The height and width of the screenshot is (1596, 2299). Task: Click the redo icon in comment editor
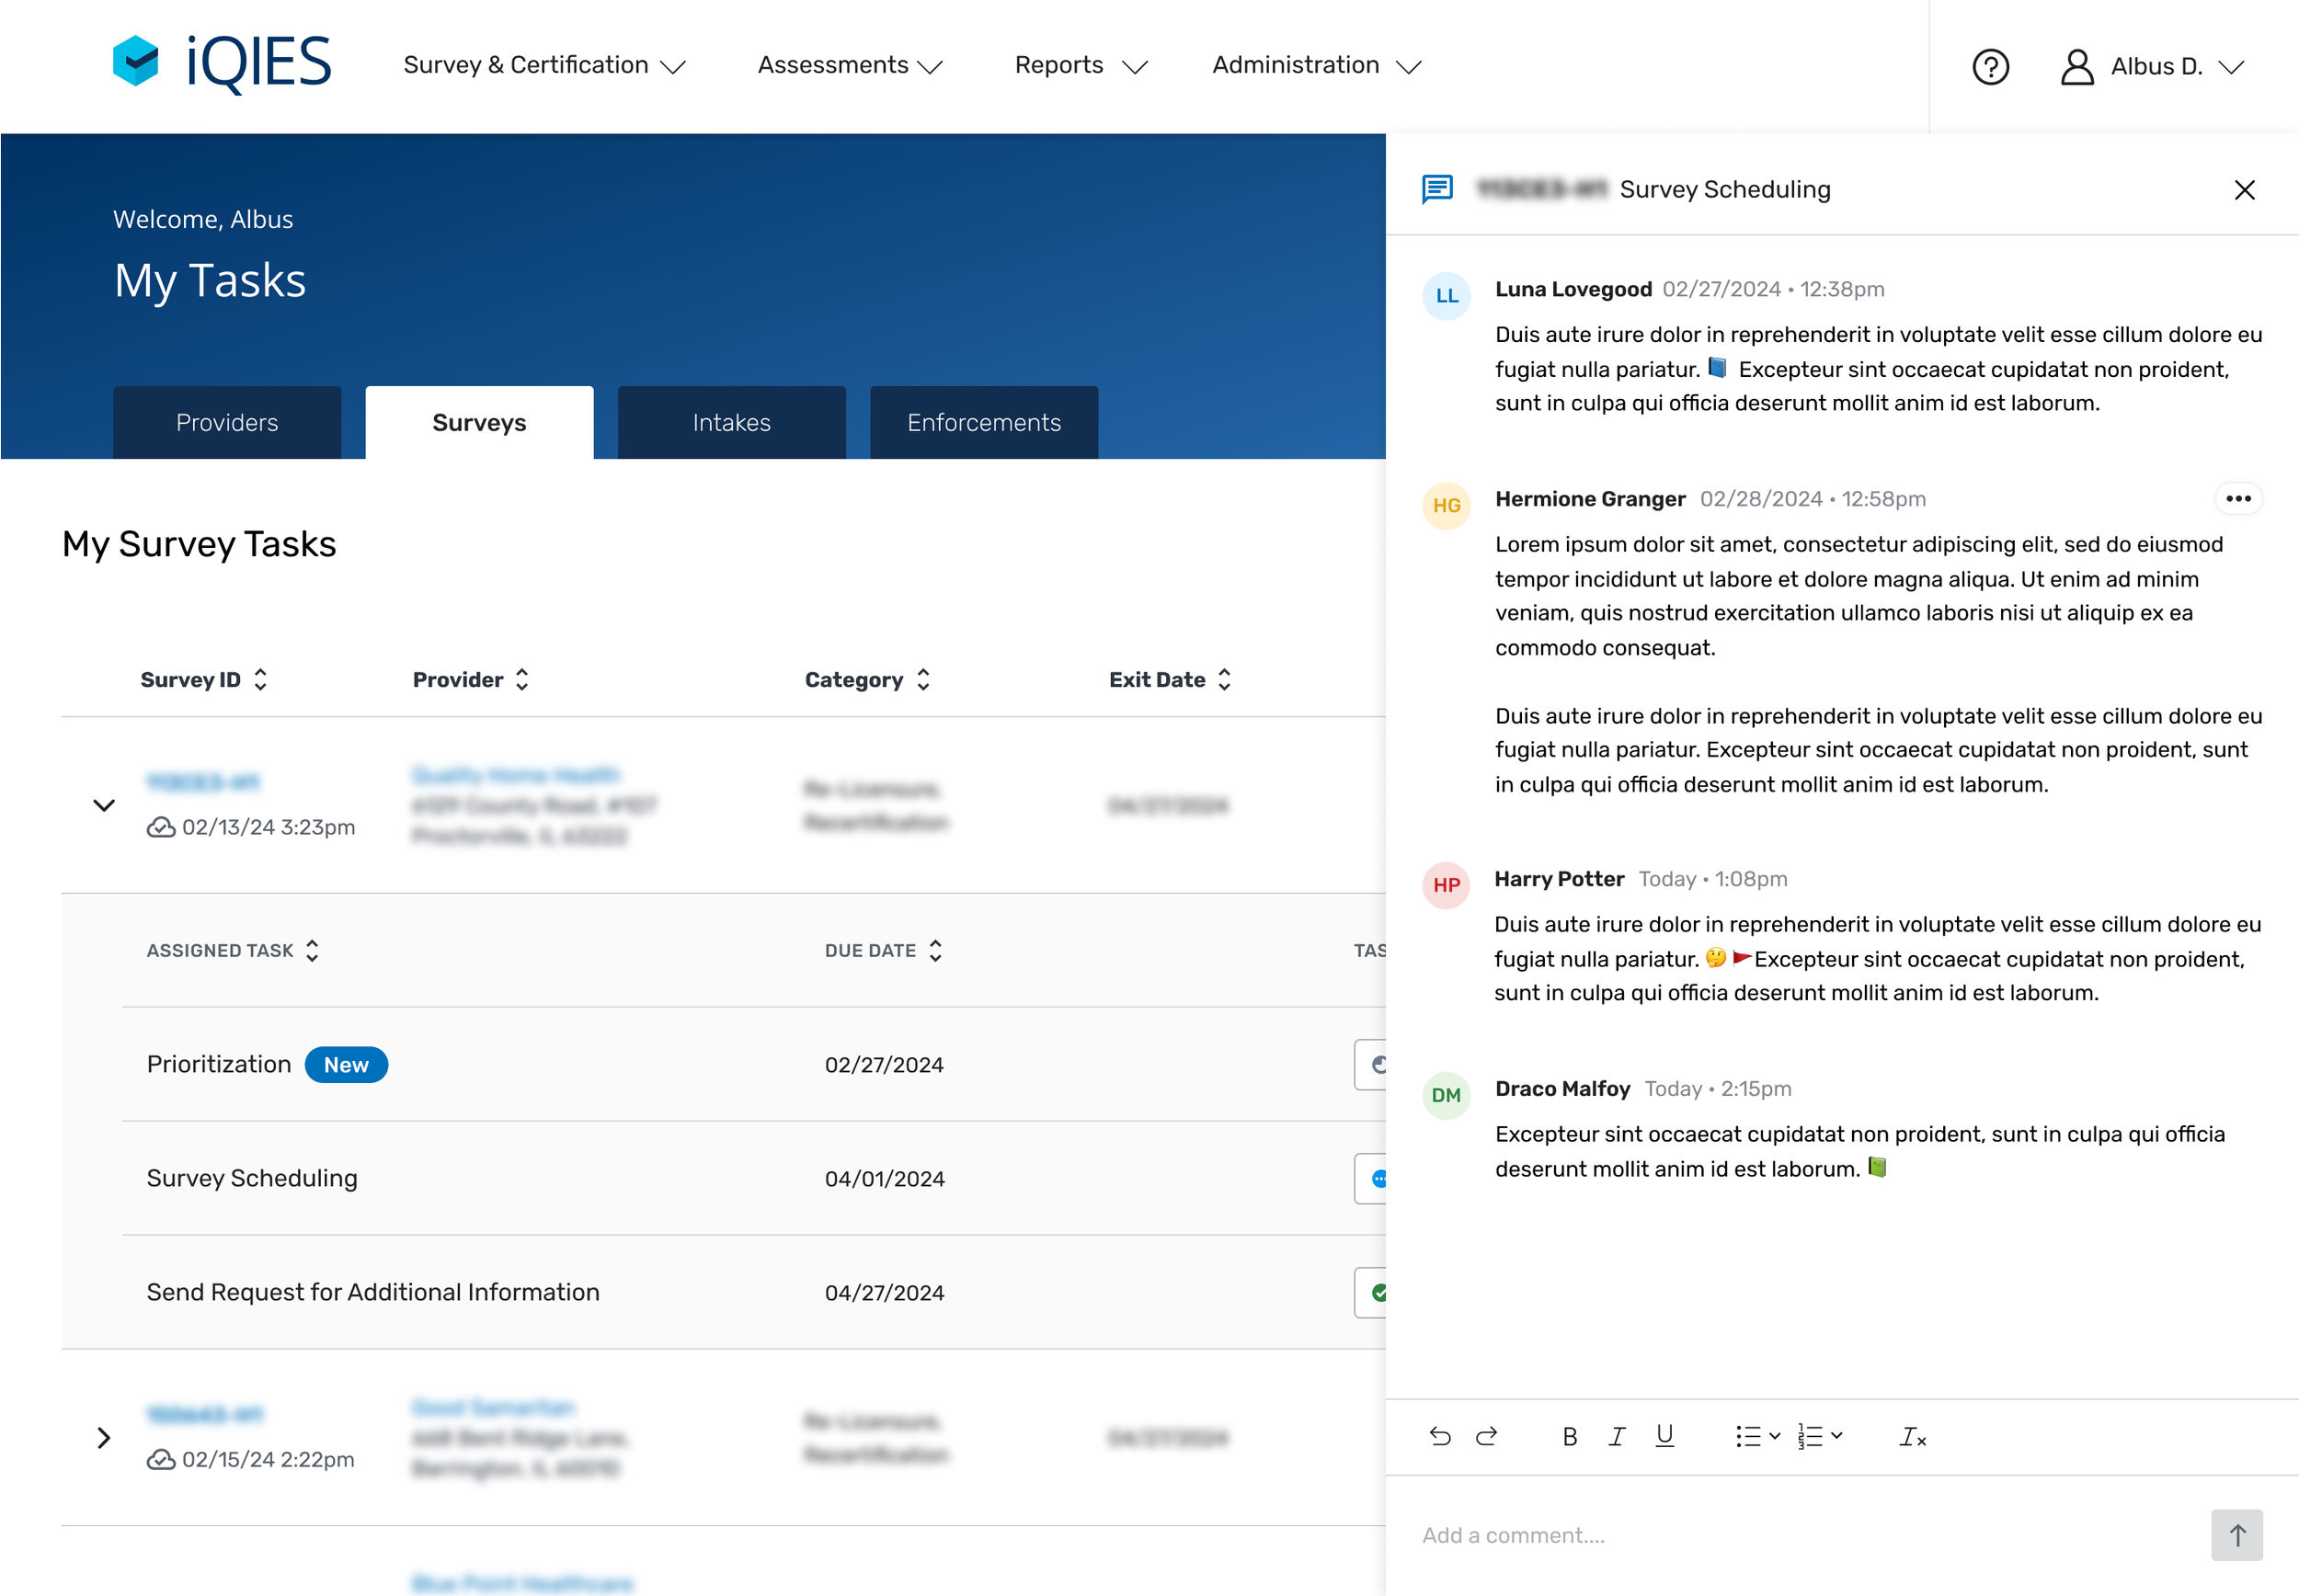coord(1486,1436)
